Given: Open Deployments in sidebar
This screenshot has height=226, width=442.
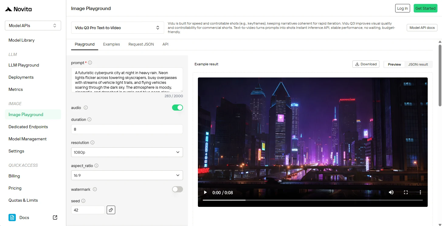Looking at the screenshot, I should point(21,77).
